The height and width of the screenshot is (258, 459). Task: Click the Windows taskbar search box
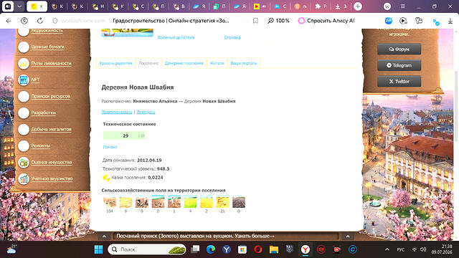tap(147, 249)
